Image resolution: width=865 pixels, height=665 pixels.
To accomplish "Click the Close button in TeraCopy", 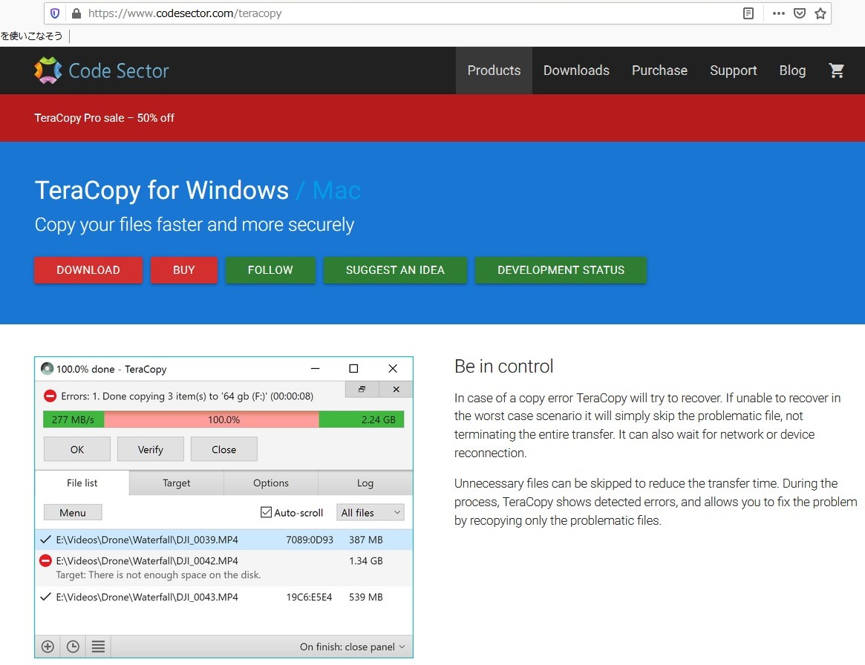I will click(x=224, y=449).
